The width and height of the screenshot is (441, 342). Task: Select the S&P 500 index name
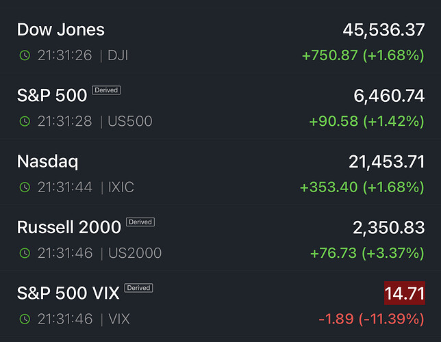[x=52, y=96]
